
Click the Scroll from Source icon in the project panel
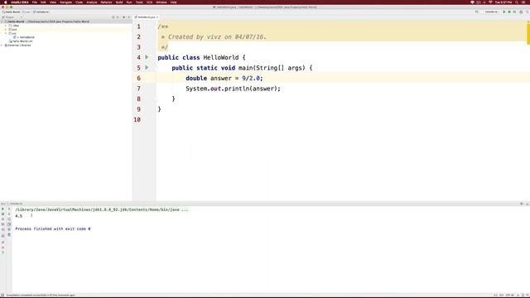point(113,17)
